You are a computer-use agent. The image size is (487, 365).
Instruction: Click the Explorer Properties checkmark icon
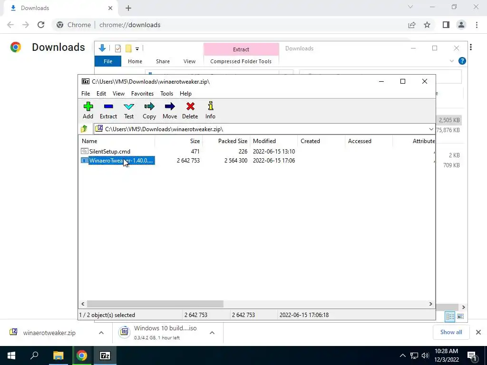pos(118,48)
